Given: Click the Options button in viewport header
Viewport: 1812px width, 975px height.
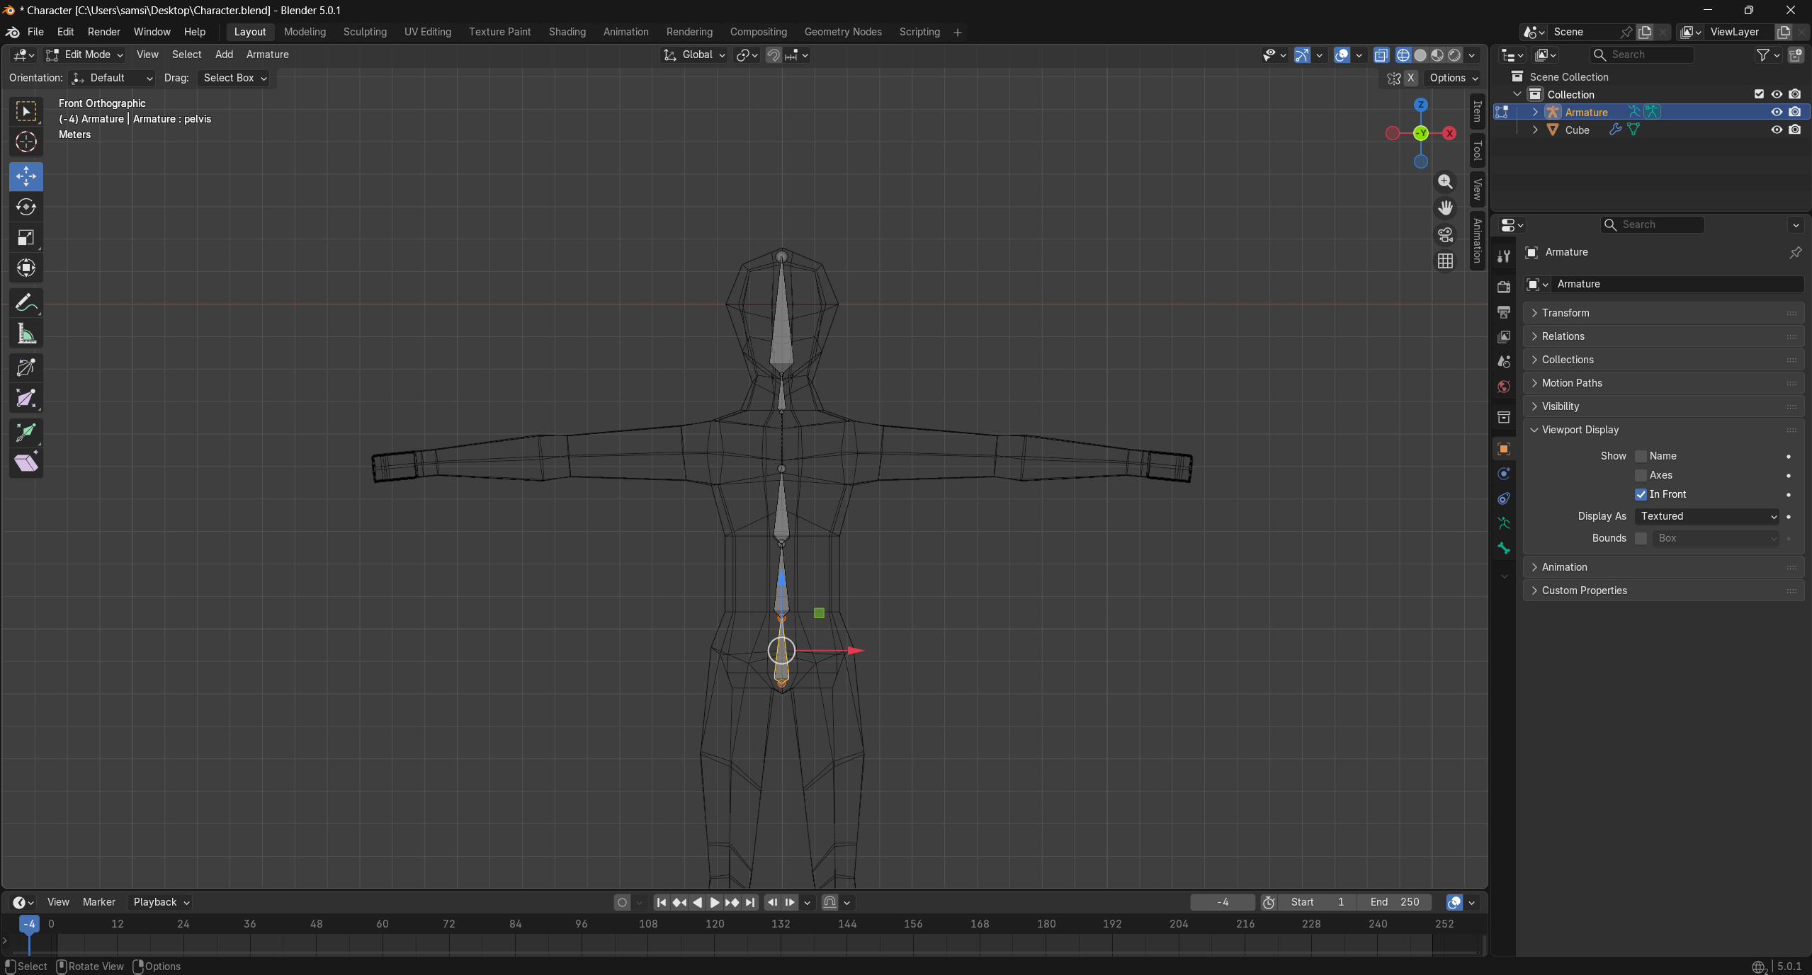Looking at the screenshot, I should coord(1454,78).
